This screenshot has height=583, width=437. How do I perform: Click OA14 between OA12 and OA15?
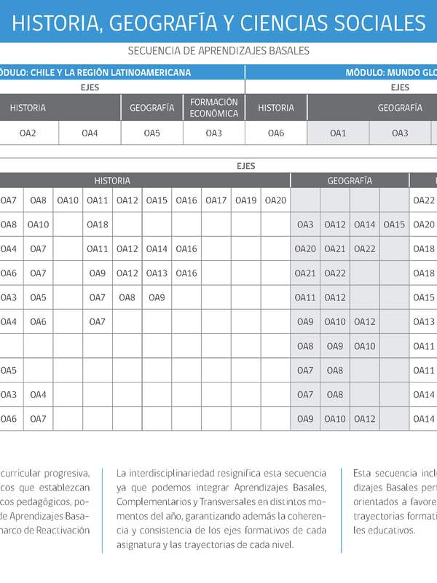[x=365, y=224]
